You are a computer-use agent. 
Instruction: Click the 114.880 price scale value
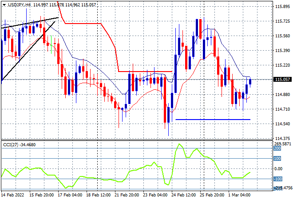282,95
